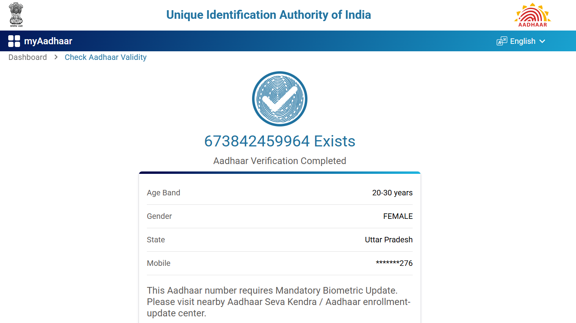Expand the language chevron arrow
This screenshot has height=323, width=576.
(x=542, y=41)
